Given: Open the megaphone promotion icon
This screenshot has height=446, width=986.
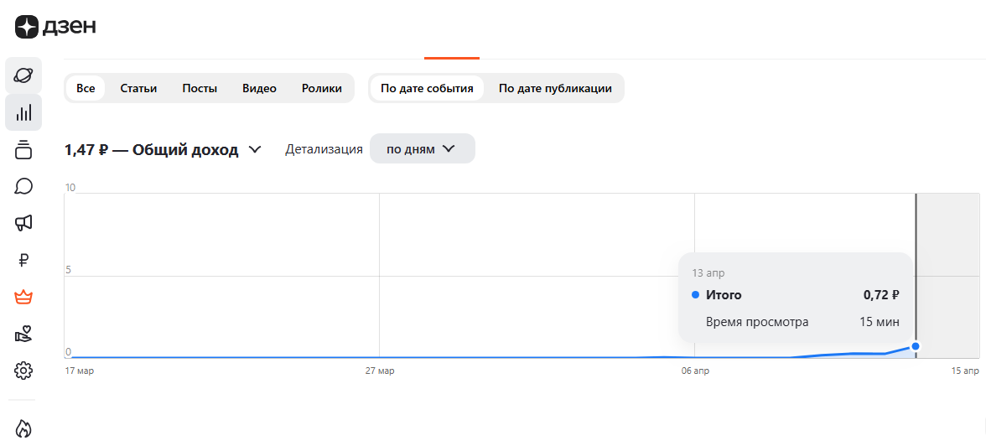Looking at the screenshot, I should tap(23, 223).
